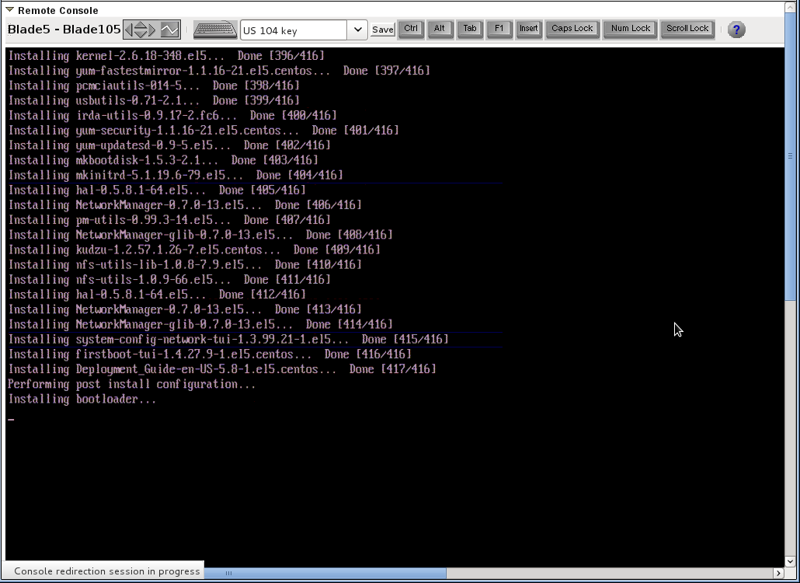Viewport: 800px width, 583px height.
Task: Click the Save button
Action: 382,30
